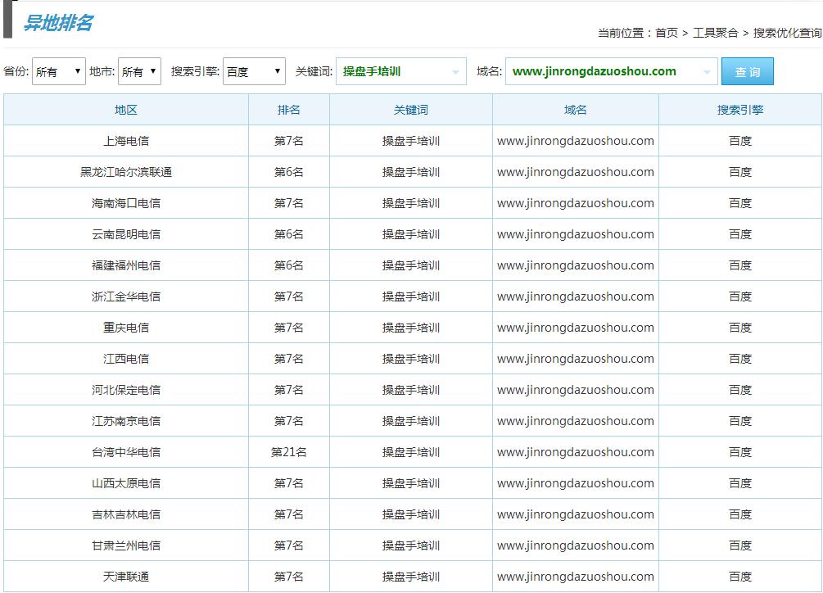Viewport: 823px width, 593px height.
Task: Click the 查询 search button
Action: coord(748,71)
